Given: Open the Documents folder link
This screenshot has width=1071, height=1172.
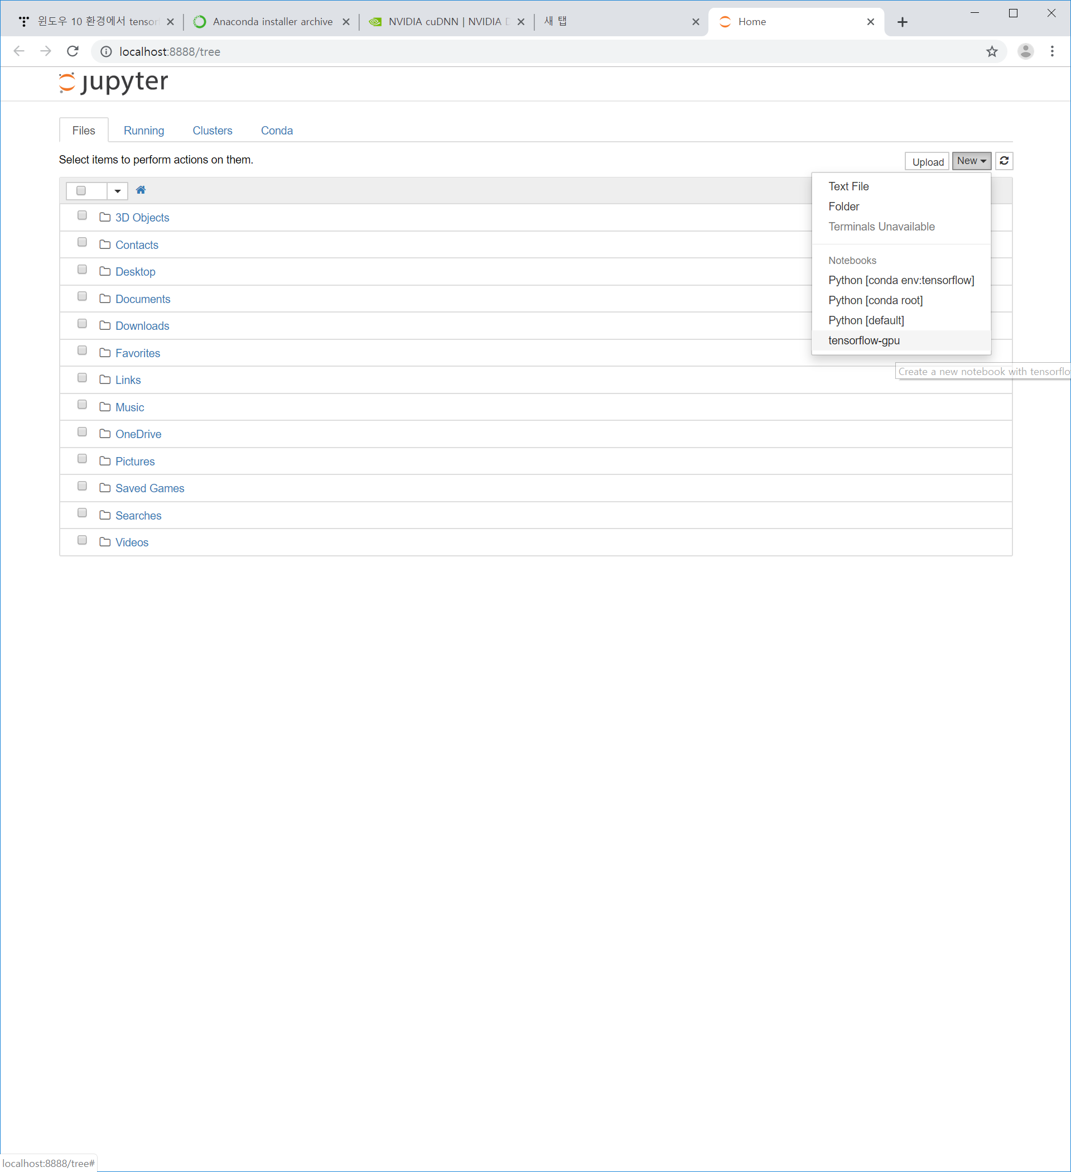Looking at the screenshot, I should (x=142, y=299).
